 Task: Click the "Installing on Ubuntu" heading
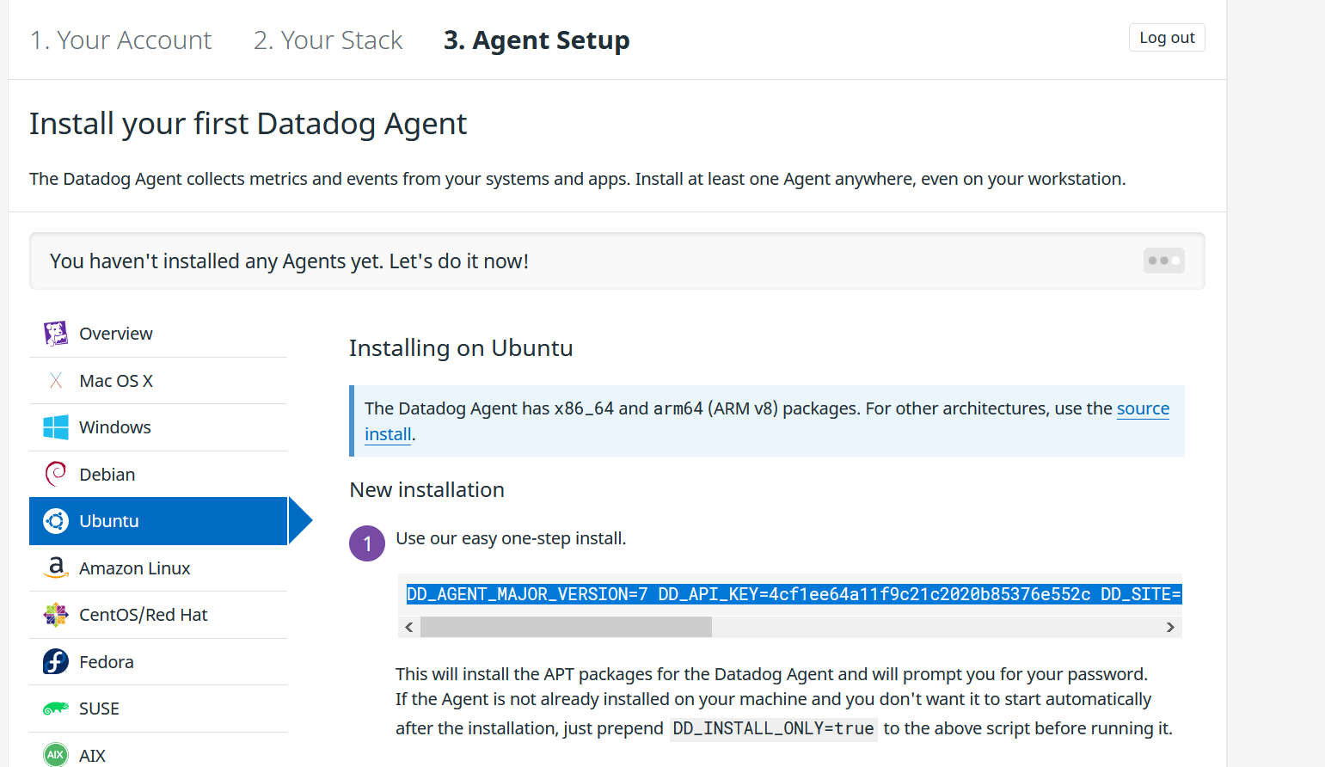click(x=461, y=348)
